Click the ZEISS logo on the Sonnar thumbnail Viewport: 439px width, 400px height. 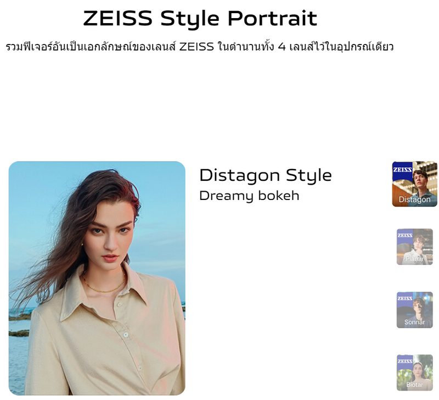(x=405, y=298)
